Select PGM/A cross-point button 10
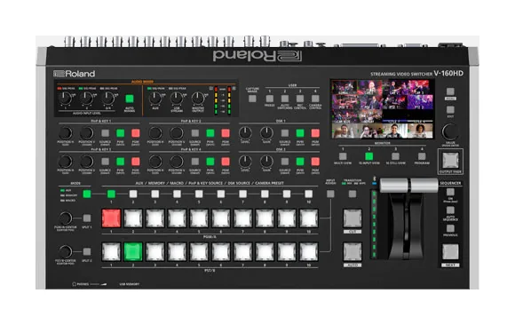 [309, 218]
